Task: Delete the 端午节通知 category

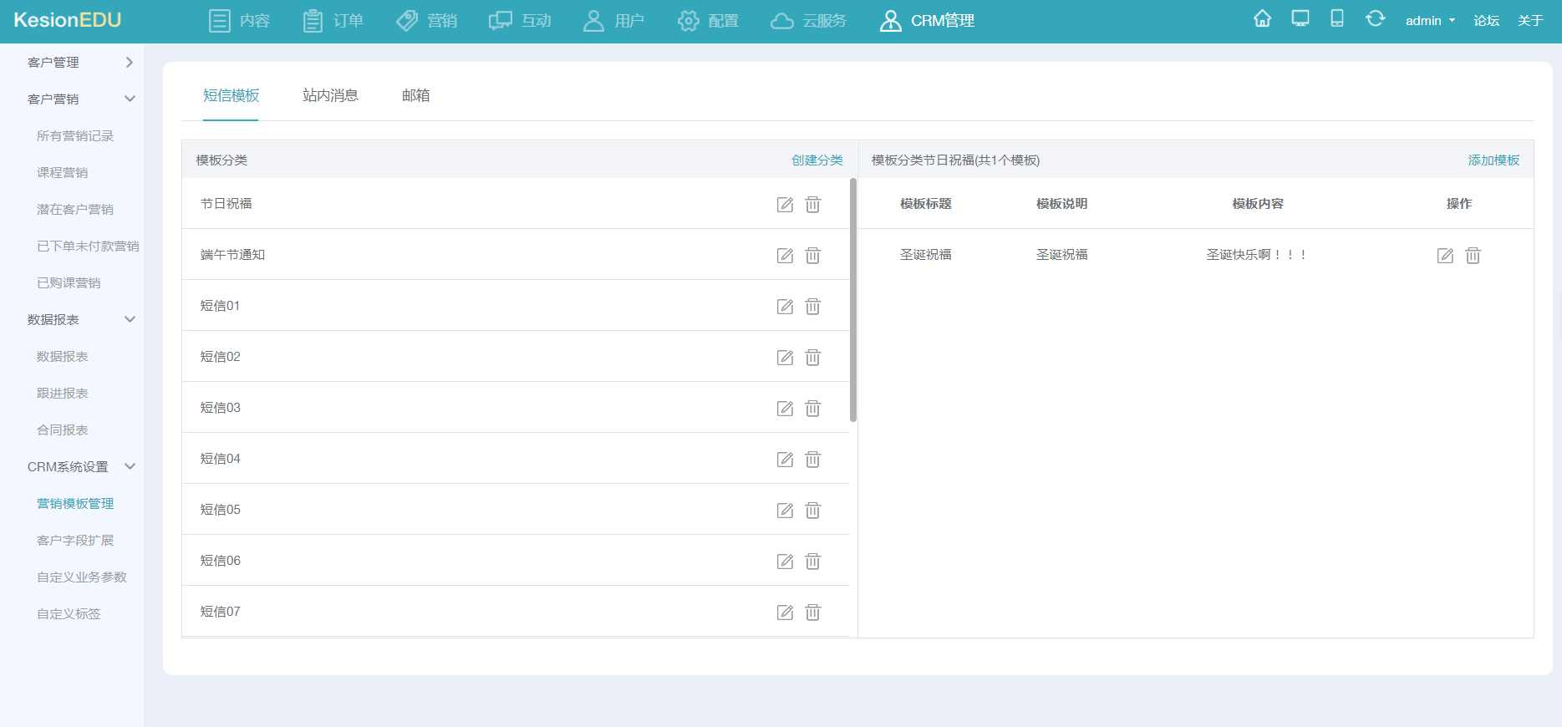Action: pos(813,256)
